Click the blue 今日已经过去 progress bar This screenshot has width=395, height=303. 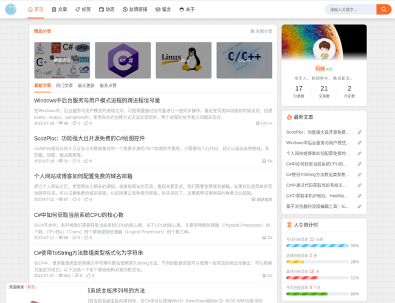click(317, 246)
